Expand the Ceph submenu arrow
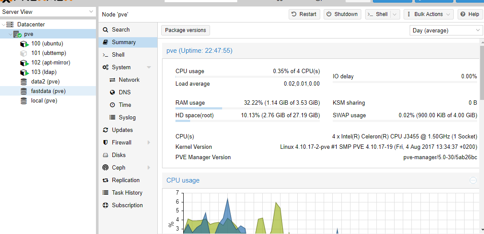The width and height of the screenshot is (484, 234). (149, 167)
